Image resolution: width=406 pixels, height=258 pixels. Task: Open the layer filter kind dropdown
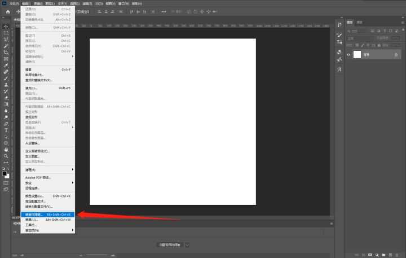click(357, 31)
